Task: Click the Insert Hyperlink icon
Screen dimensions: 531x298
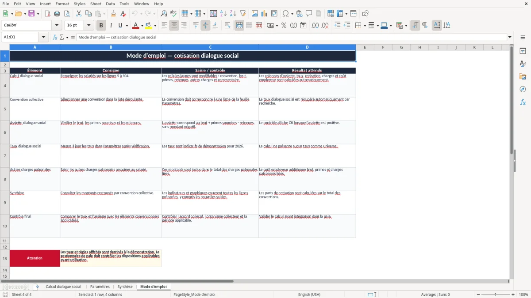Action: [299, 14]
